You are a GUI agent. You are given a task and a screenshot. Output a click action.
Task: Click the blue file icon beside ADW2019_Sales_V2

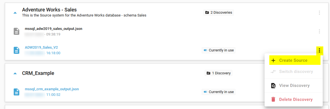(x=16, y=50)
